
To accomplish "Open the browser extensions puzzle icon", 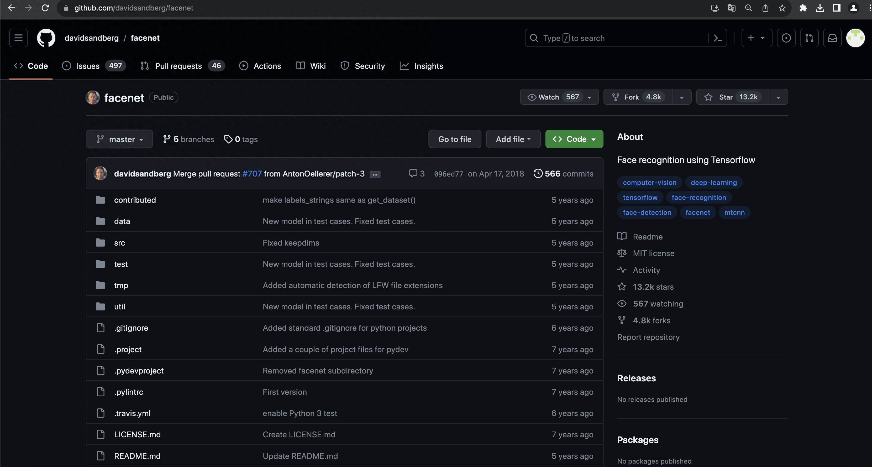I will [x=803, y=8].
